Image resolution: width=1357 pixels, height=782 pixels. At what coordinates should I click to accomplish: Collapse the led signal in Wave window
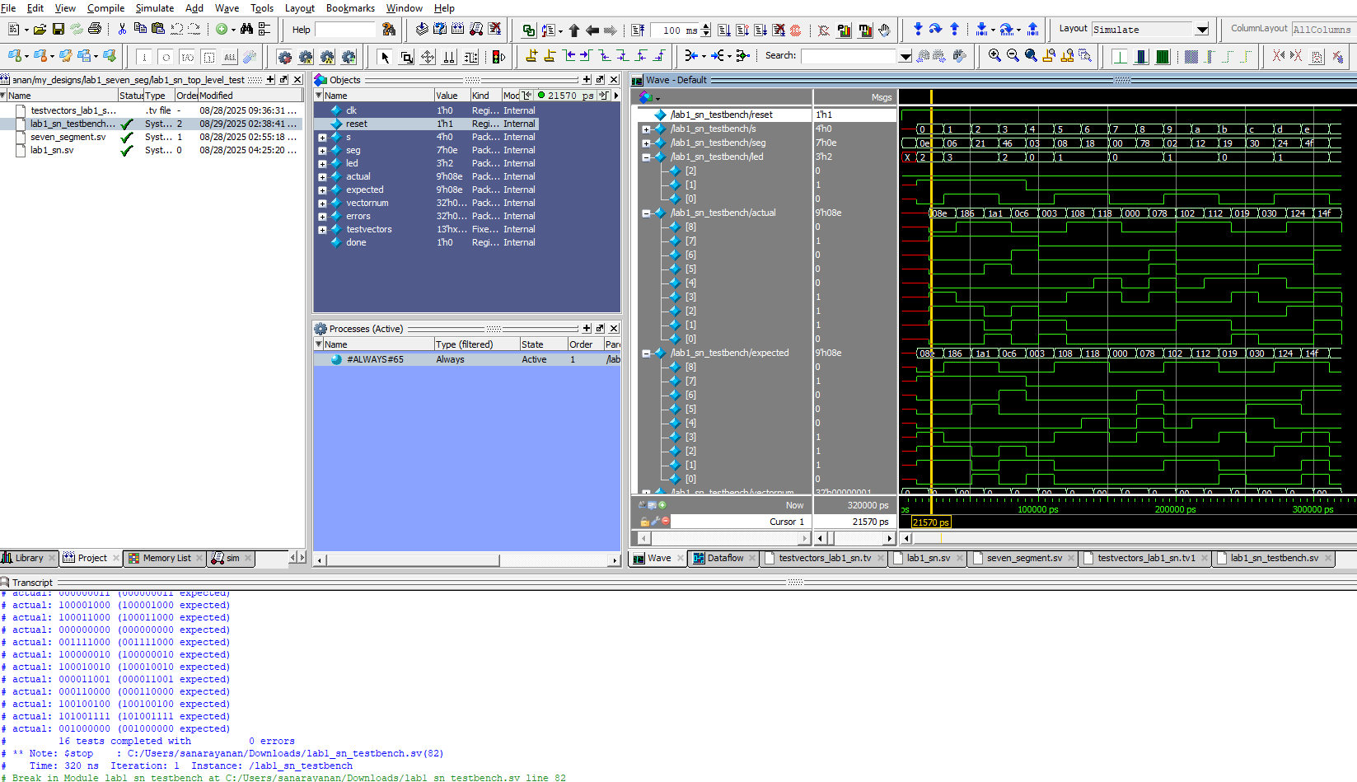[x=647, y=157]
